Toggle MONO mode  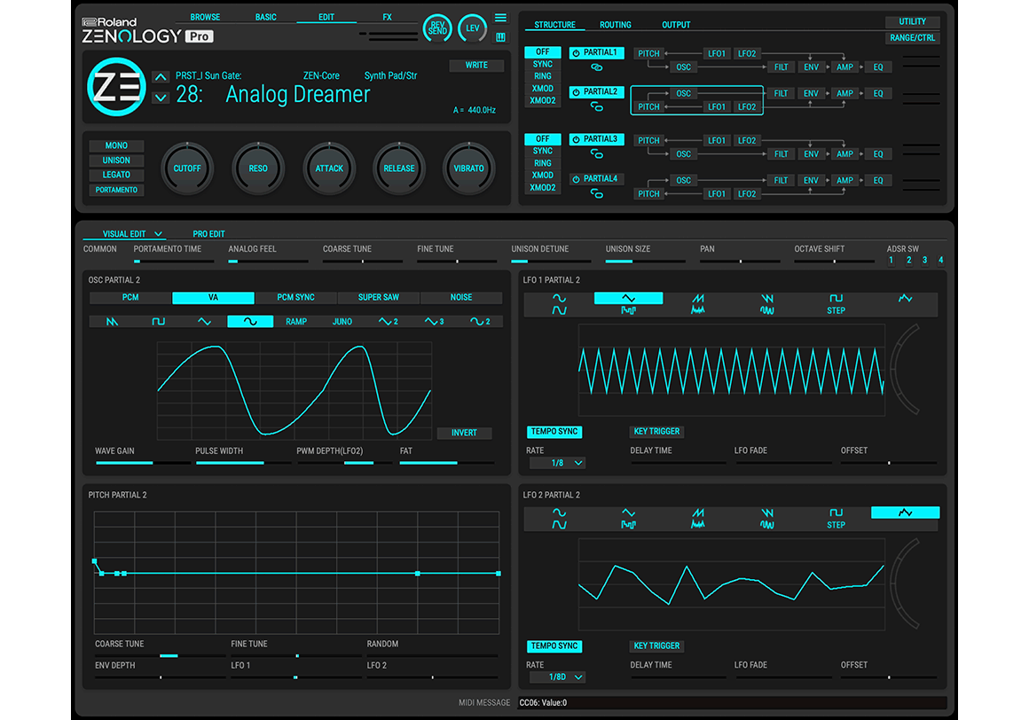coord(116,145)
